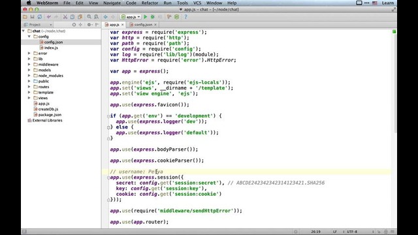
Task: Click the input language flag in menu bar
Action: coord(375,3)
